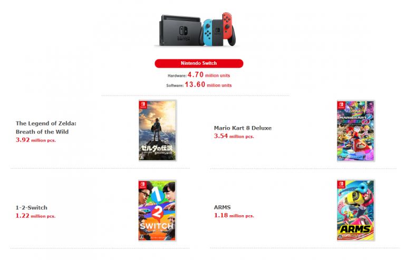Click the Hardware 4.70 million units text
Image resolution: width=405 pixels, height=260 pixels.
click(x=199, y=75)
